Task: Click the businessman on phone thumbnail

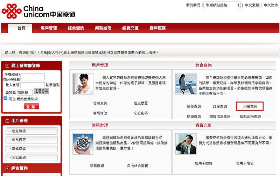Action: coord(186,144)
